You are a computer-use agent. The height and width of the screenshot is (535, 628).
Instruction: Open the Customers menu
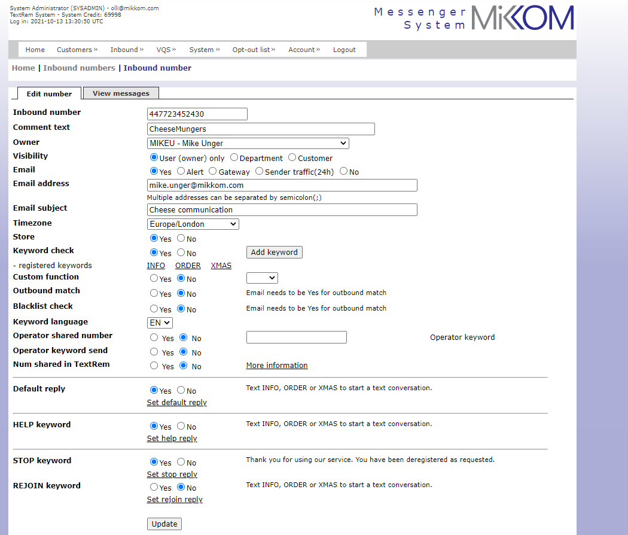pos(77,50)
